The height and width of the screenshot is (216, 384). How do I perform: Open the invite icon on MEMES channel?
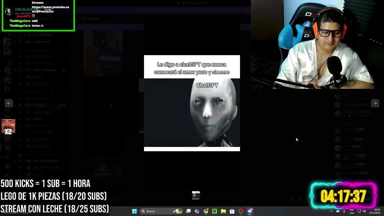[x=60, y=106]
